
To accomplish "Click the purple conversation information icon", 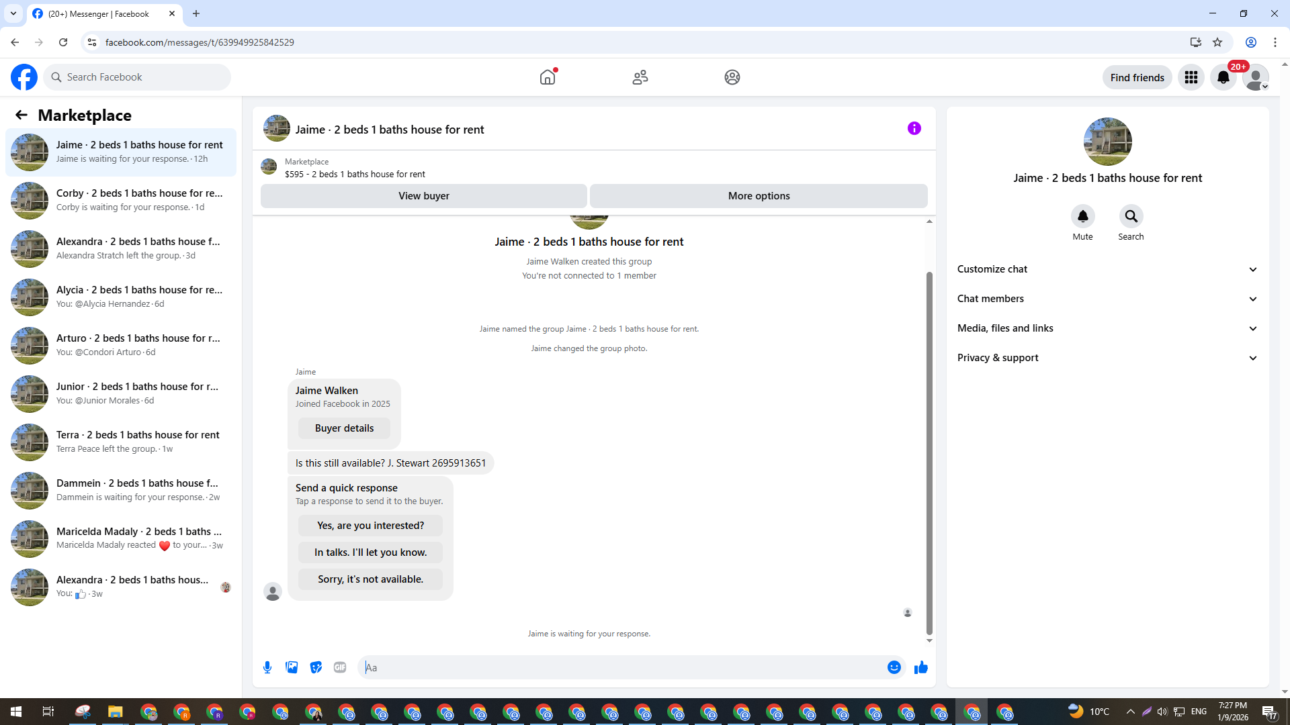I will [914, 128].
